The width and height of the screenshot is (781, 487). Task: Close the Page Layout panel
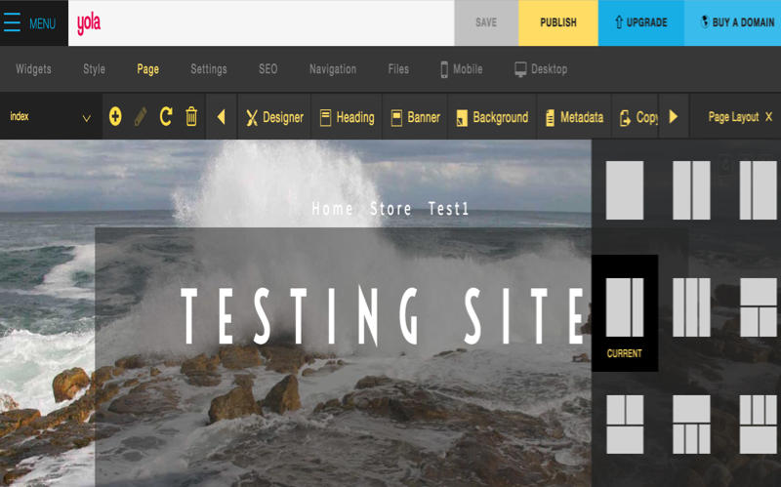pos(768,117)
